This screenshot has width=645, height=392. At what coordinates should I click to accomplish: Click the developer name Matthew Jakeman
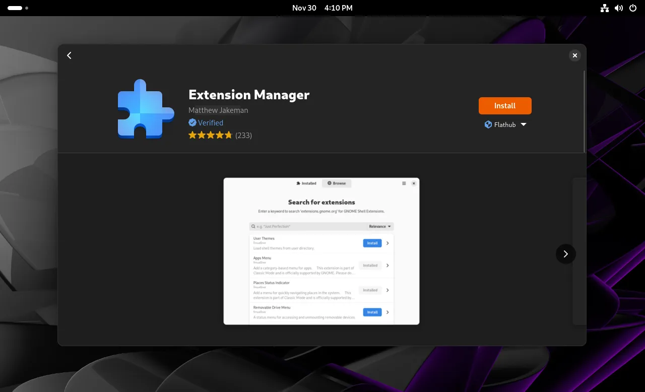coord(218,110)
